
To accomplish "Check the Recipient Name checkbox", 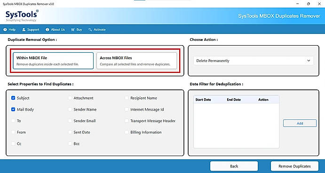I will [x=127, y=98].
